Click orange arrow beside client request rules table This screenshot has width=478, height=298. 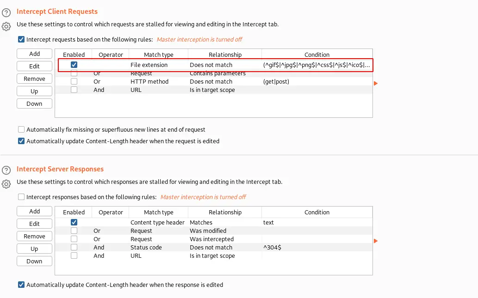(376, 83)
